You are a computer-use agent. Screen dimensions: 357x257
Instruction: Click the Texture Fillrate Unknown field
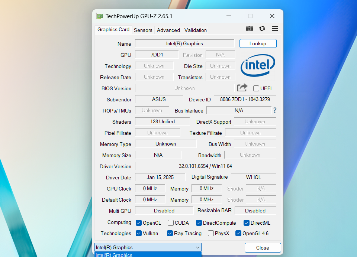pos(250,133)
